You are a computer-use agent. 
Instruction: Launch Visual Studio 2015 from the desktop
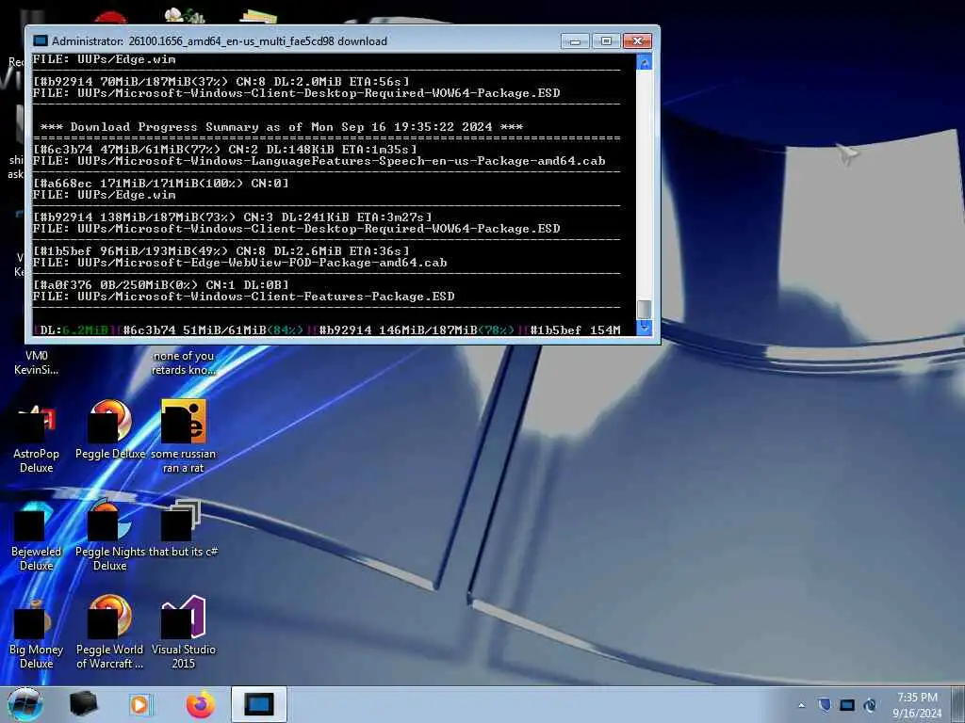pos(184,634)
